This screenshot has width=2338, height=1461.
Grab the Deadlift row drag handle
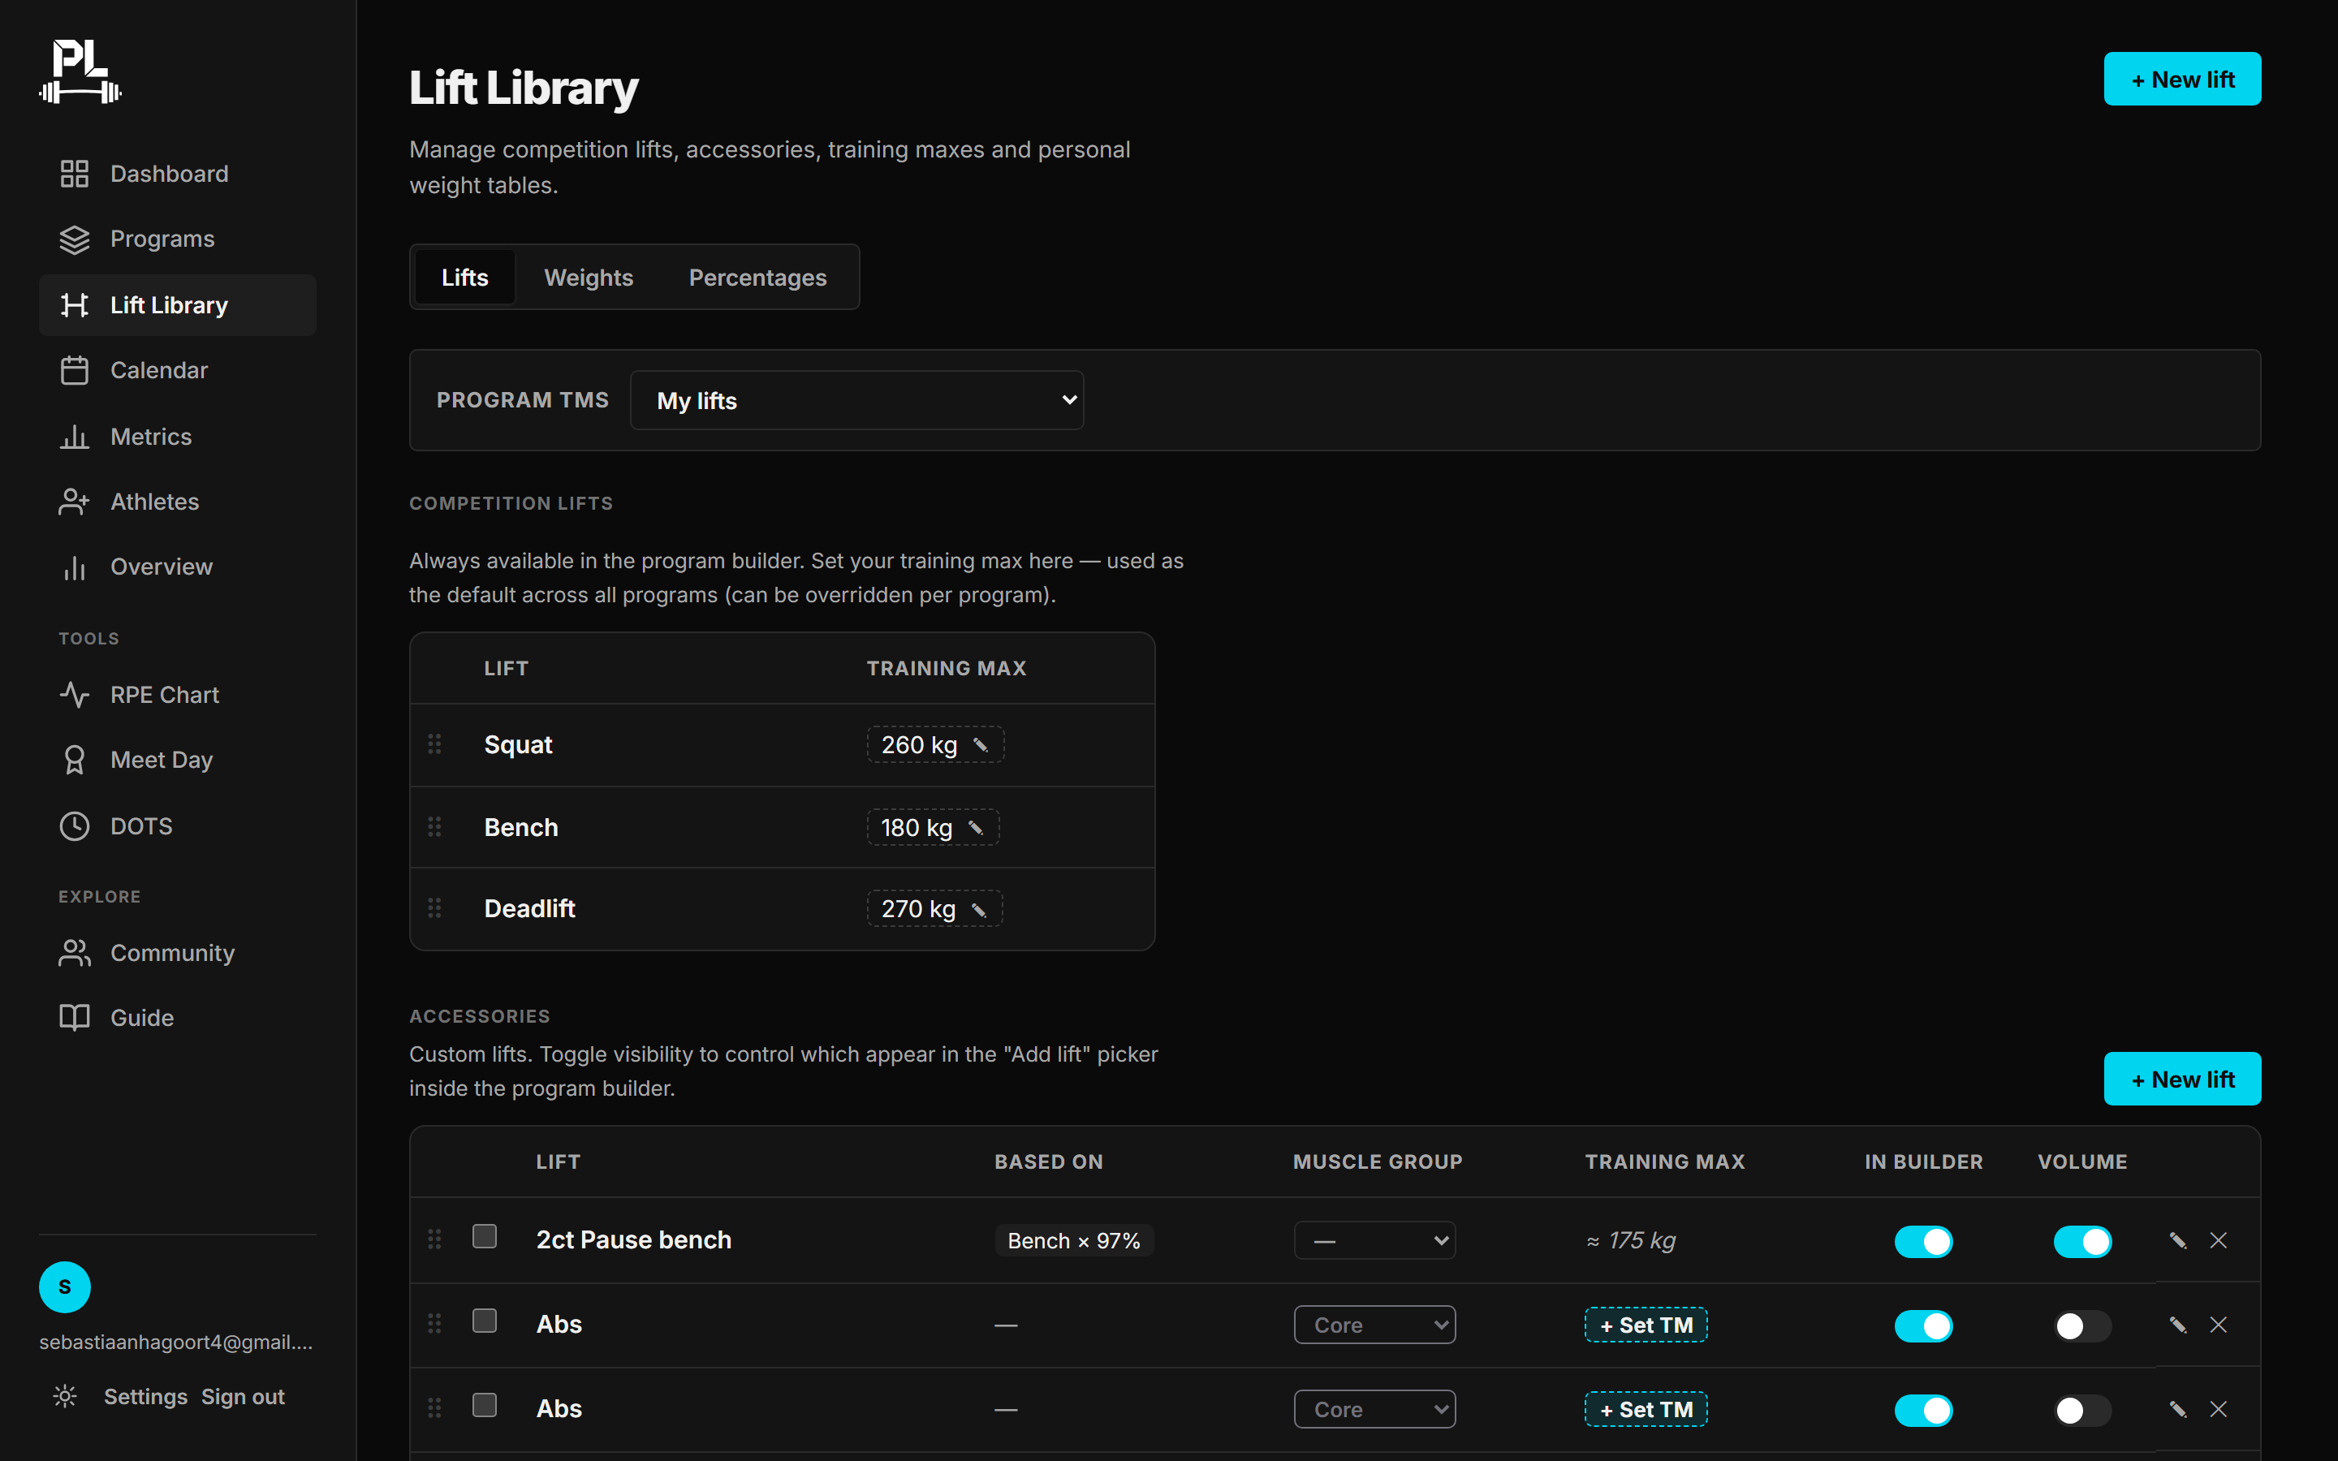click(x=435, y=908)
